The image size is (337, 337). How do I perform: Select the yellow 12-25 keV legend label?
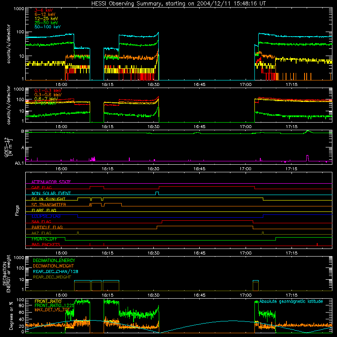[x=46, y=19]
